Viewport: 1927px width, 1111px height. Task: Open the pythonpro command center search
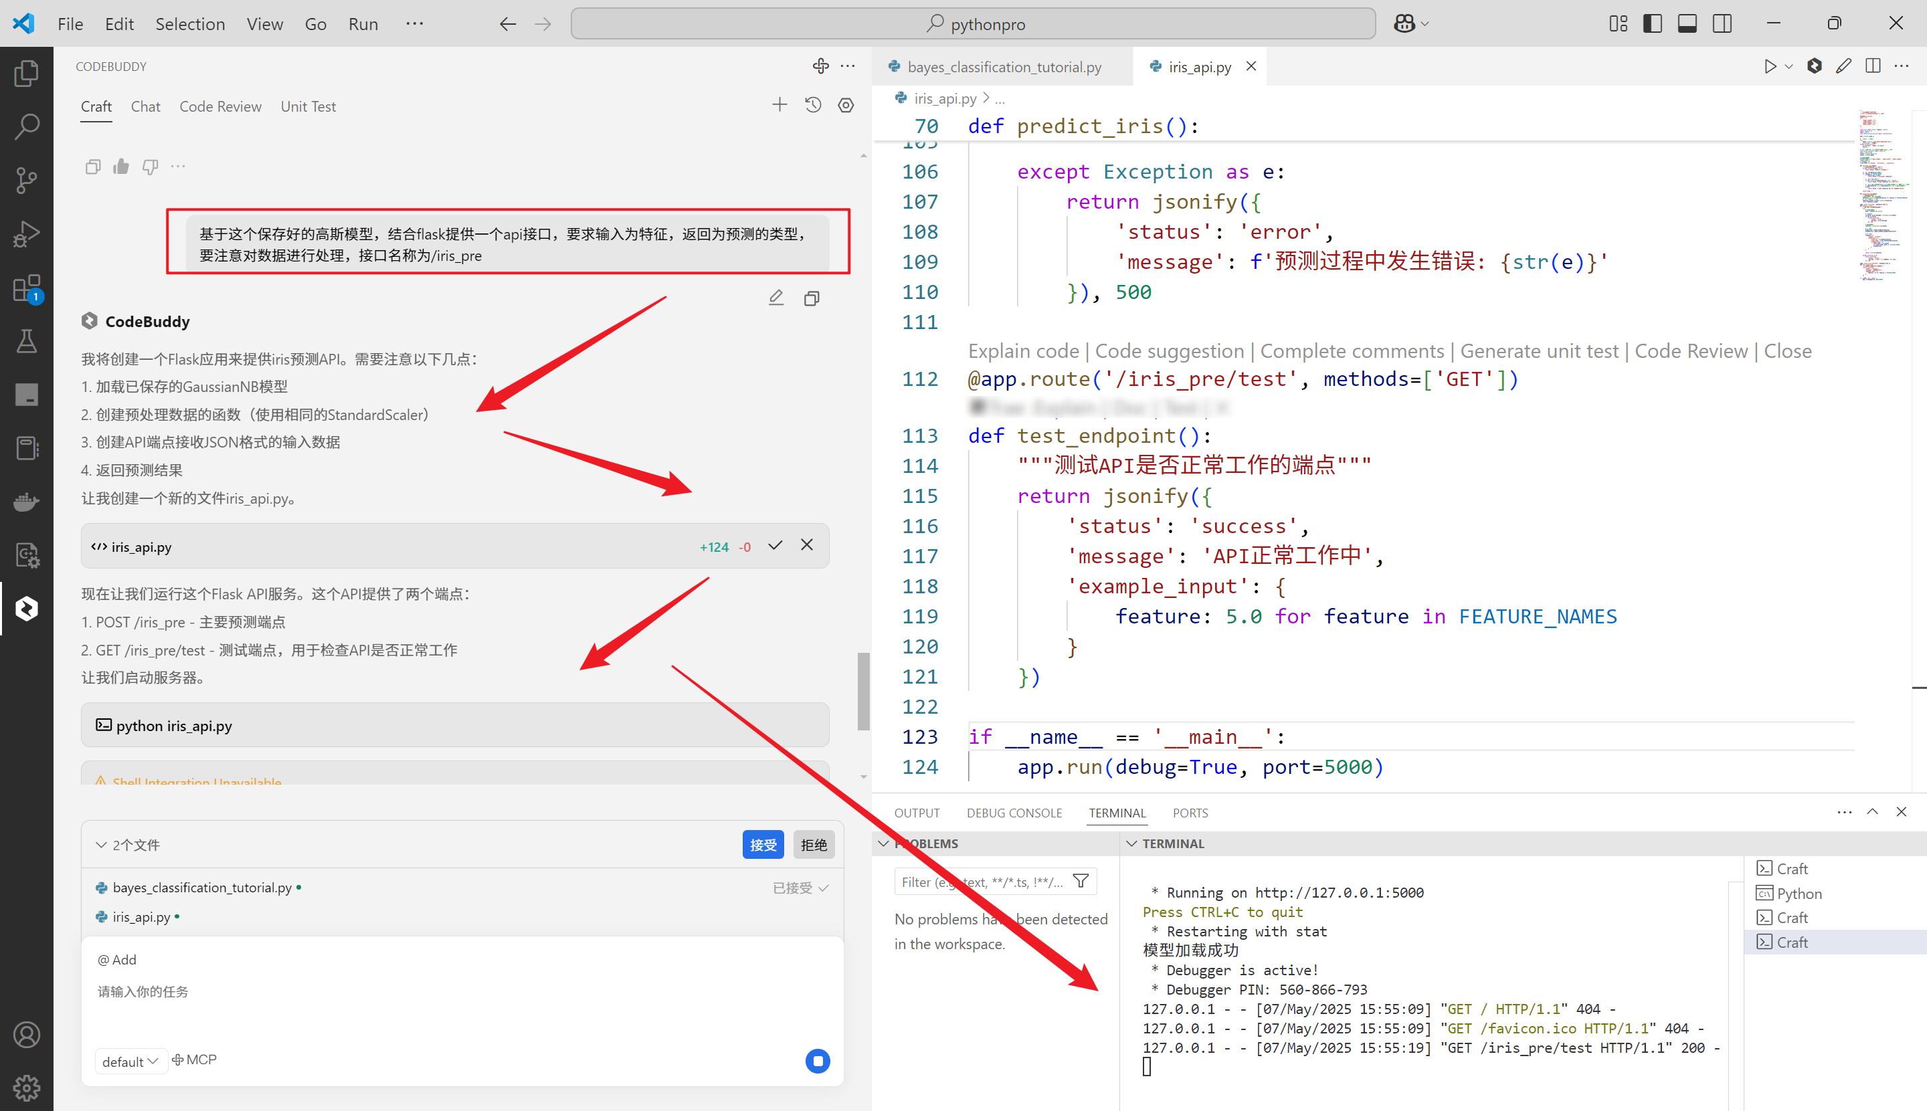pos(973,23)
